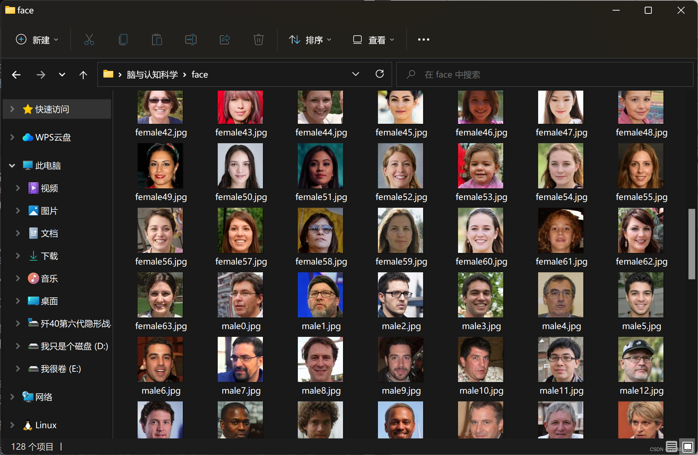Click the Share icon in toolbar

point(225,40)
